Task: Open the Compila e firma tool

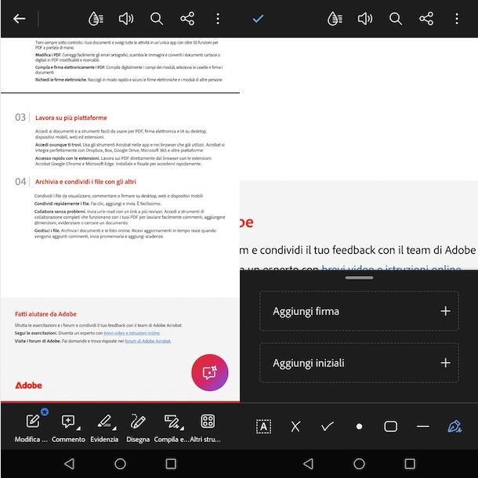Action: [172, 427]
